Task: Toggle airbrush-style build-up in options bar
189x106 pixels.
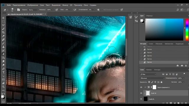Action: (75, 10)
